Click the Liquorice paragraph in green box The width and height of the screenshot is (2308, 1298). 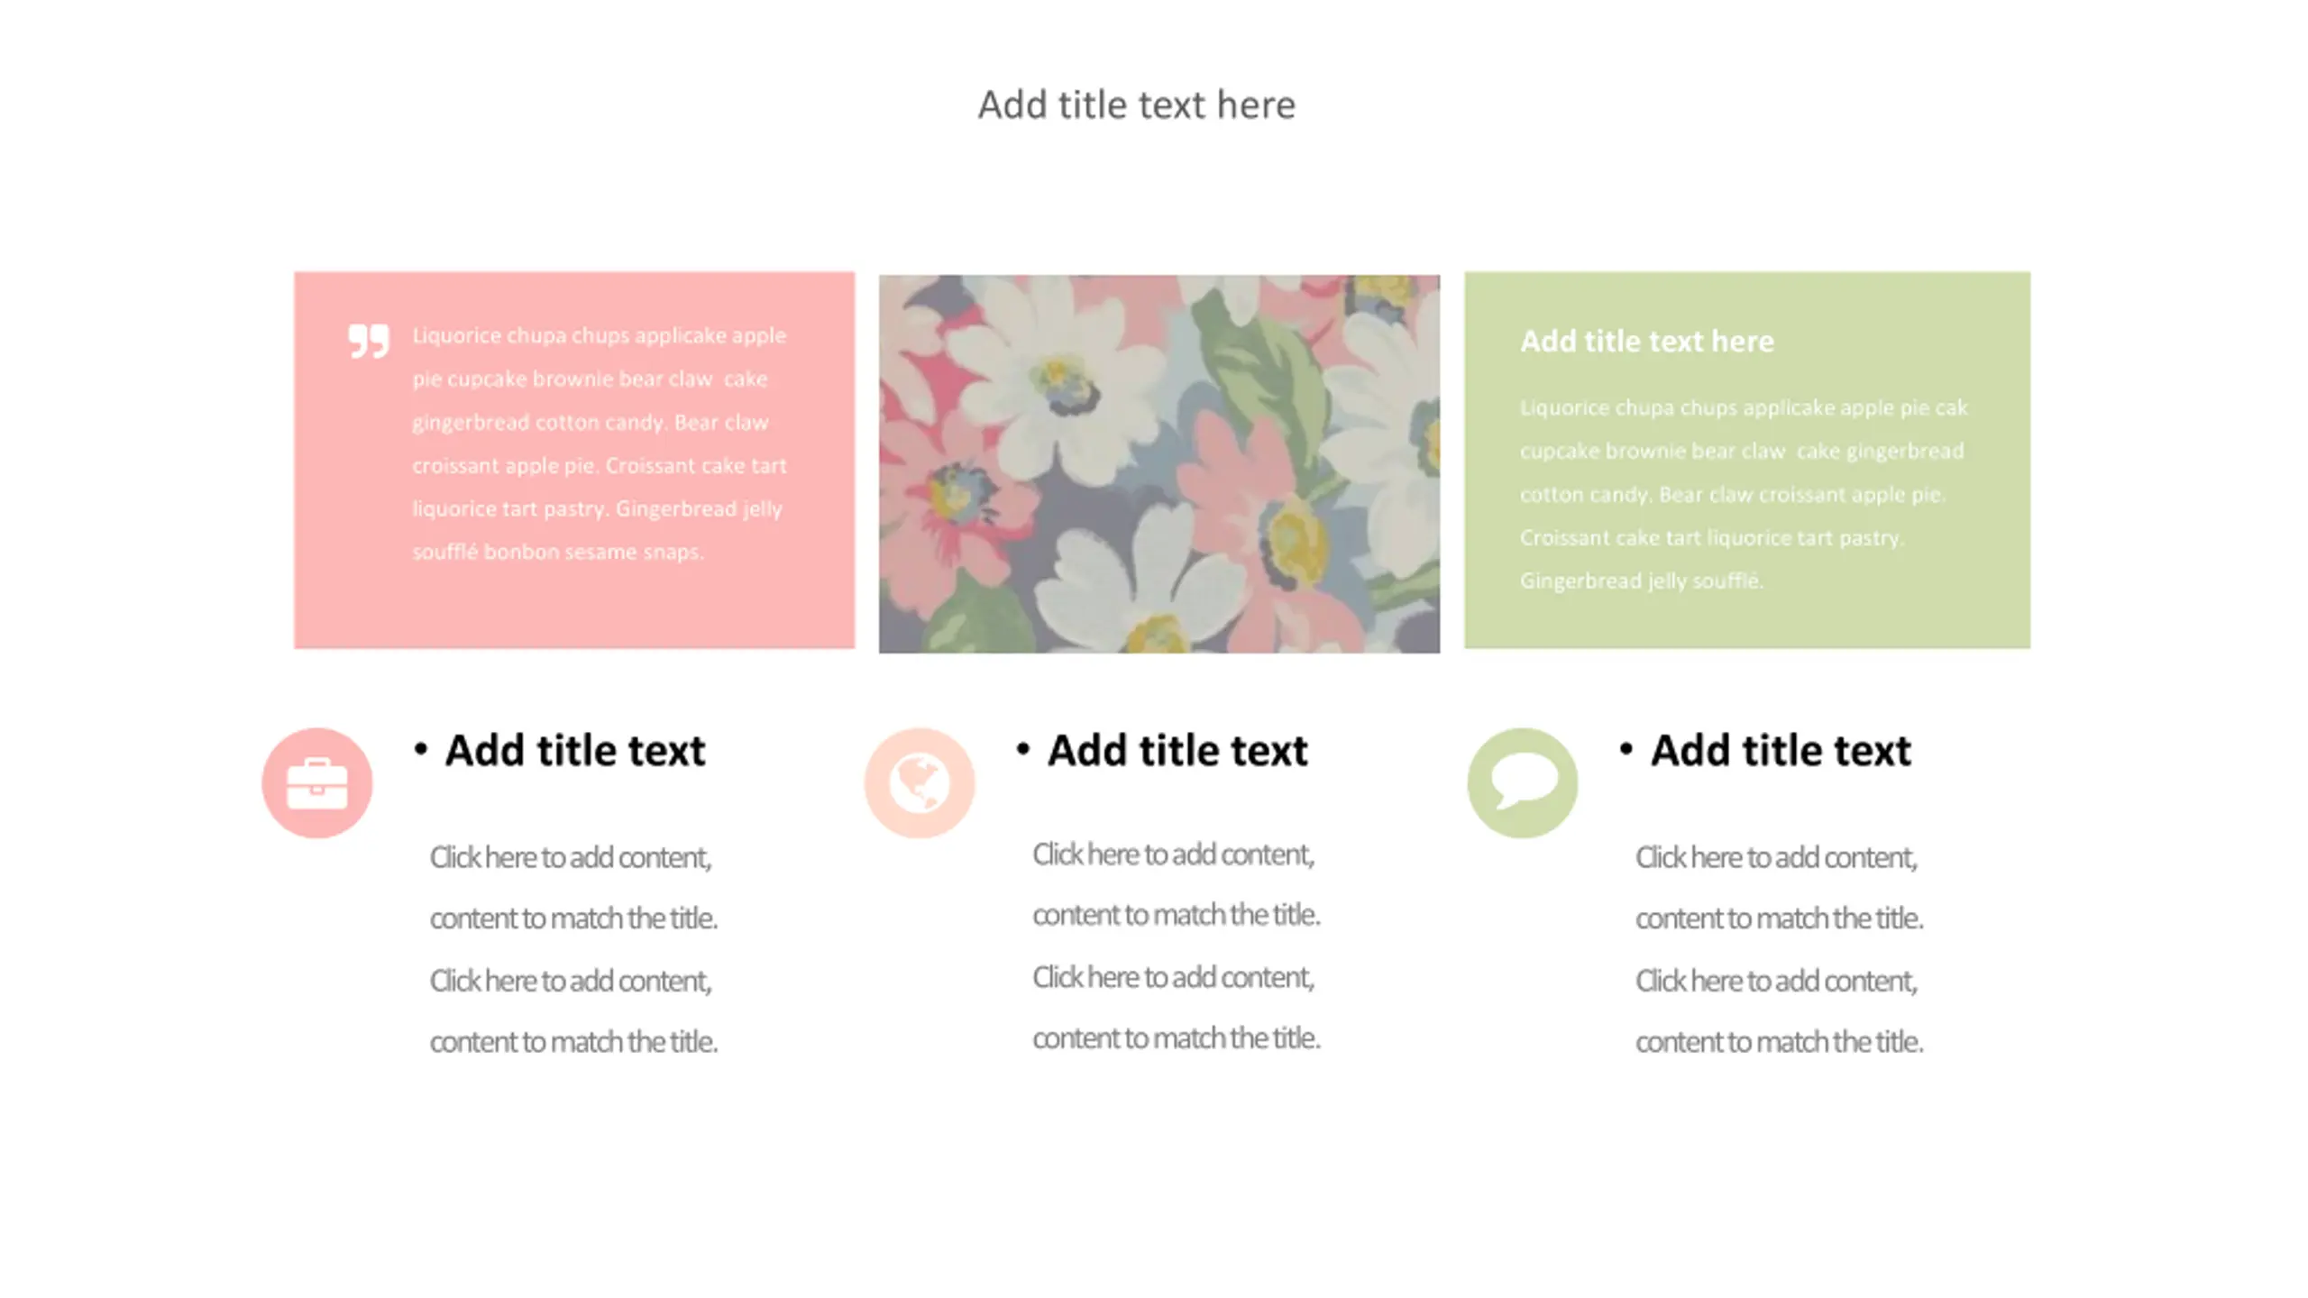click(x=1743, y=493)
